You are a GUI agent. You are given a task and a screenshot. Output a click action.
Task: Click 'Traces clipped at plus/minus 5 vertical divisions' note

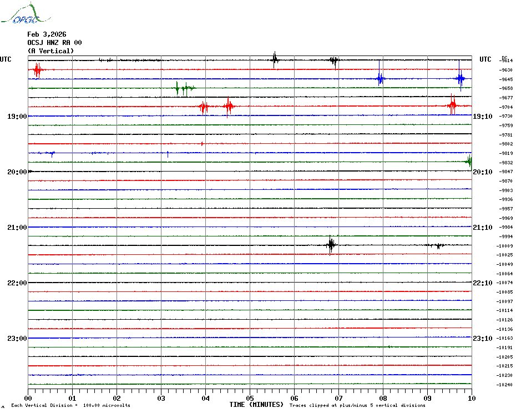coord(357,405)
